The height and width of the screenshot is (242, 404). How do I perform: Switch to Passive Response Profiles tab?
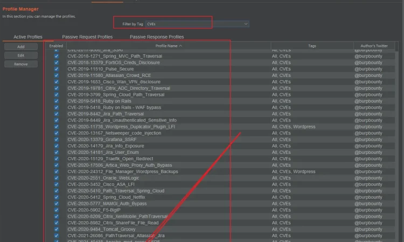pyautogui.click(x=157, y=37)
